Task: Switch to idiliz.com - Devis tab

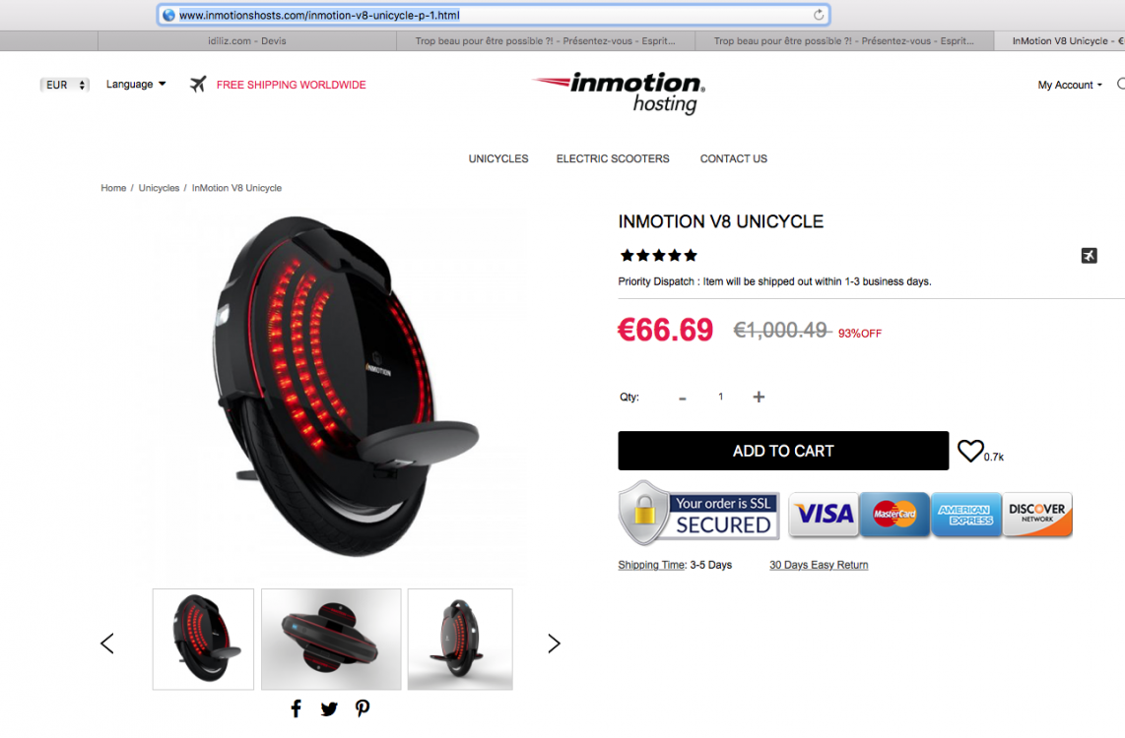Action: coord(247,41)
